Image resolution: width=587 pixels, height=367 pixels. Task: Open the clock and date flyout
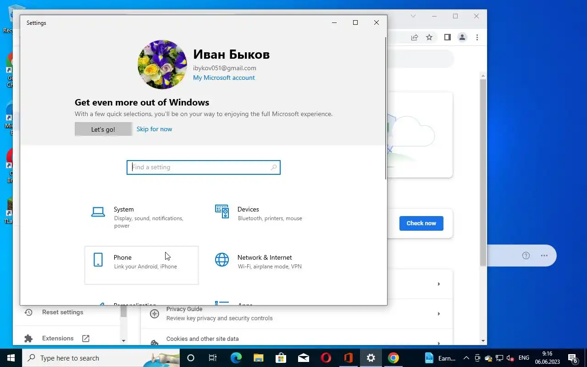click(547, 358)
